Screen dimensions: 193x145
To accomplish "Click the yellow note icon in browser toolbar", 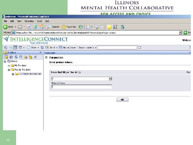I will (x=109, y=27).
